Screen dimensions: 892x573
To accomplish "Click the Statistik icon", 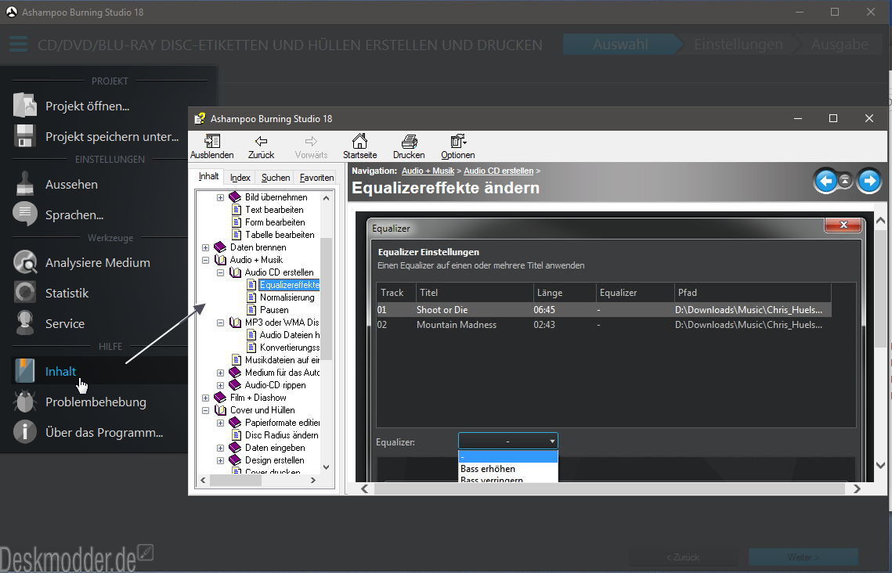I will (x=24, y=293).
